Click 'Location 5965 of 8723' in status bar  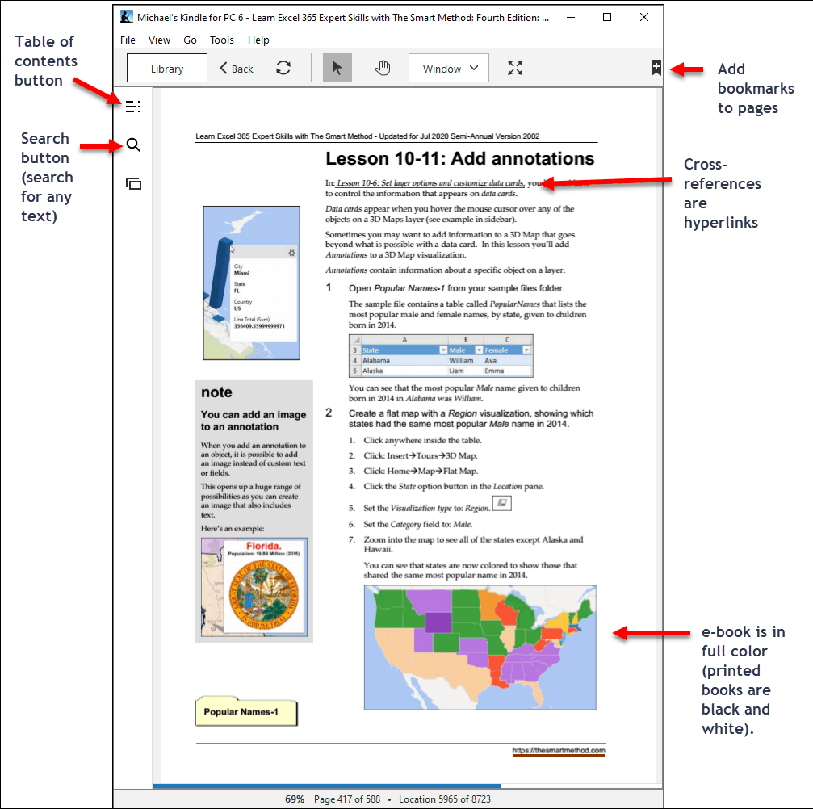(x=444, y=799)
